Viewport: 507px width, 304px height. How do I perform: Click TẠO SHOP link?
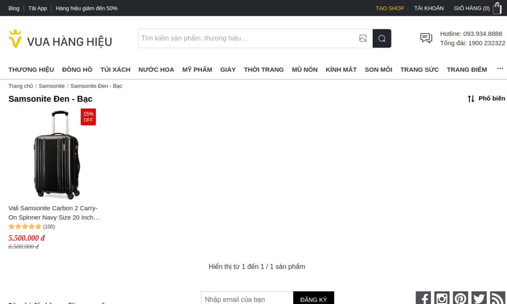pos(390,8)
